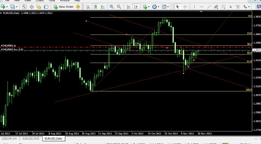Click the 18 Nov 2013 date label
This screenshot has width=261, height=144.
pyautogui.click(x=205, y=133)
